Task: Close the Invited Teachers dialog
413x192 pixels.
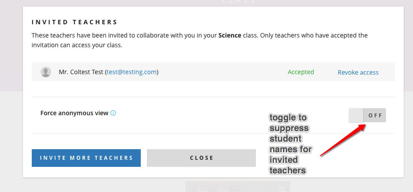Action: (x=201, y=158)
